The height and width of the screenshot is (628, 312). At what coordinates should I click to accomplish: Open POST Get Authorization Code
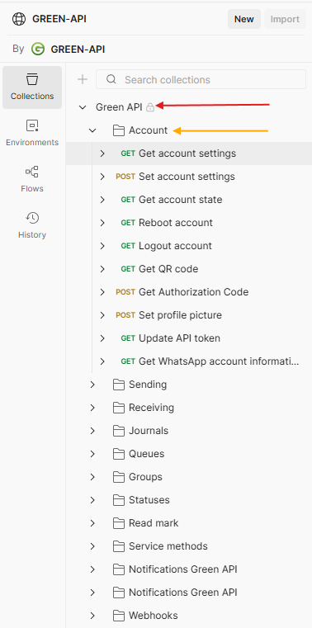click(193, 292)
